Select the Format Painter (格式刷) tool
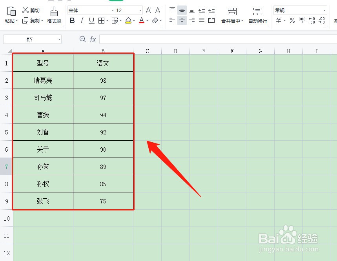The width and height of the screenshot is (337, 261). pyautogui.click(x=54, y=16)
